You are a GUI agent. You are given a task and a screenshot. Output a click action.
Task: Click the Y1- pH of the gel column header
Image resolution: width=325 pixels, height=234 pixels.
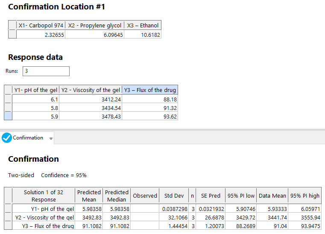pyautogui.click(x=36, y=90)
